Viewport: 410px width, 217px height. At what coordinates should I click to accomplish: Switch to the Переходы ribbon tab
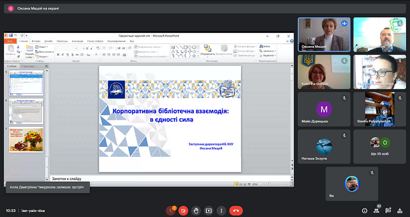(62, 41)
